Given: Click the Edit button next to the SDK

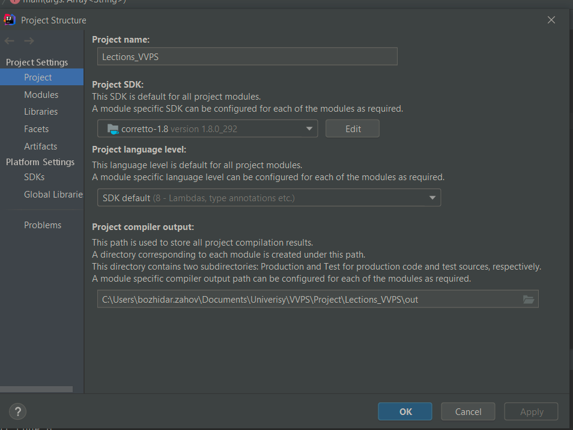Looking at the screenshot, I should pos(353,129).
